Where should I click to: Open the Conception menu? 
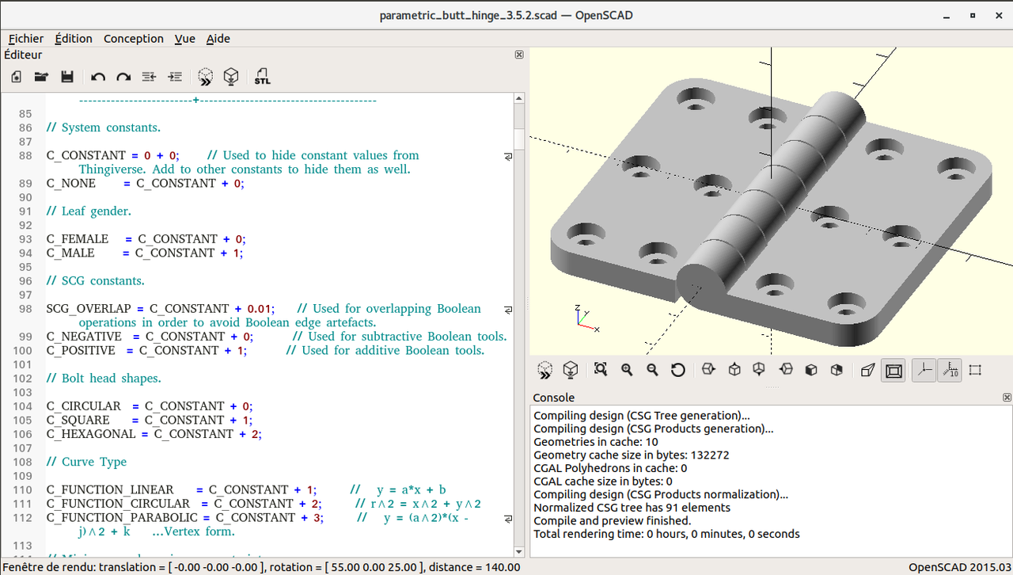133,38
